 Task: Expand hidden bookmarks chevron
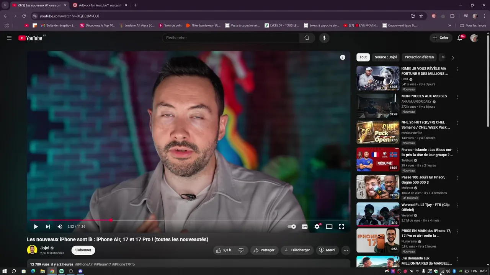coord(449,26)
